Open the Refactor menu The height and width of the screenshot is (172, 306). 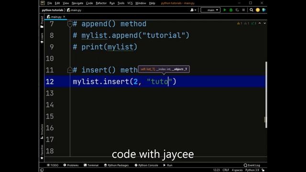point(101,3)
